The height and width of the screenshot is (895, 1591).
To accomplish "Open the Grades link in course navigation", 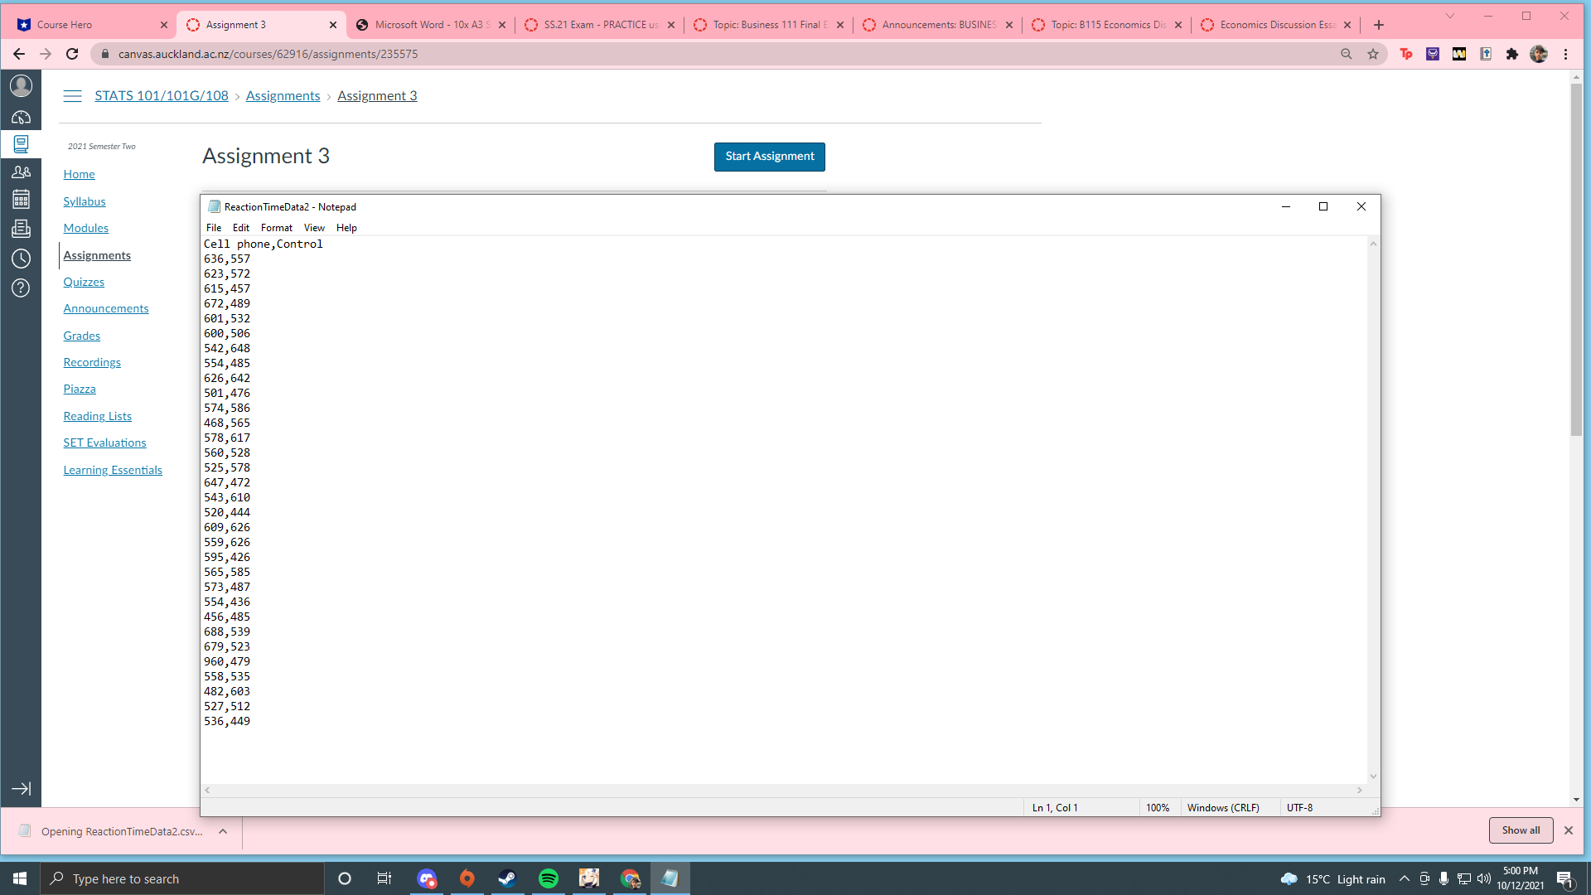I will 81,336.
